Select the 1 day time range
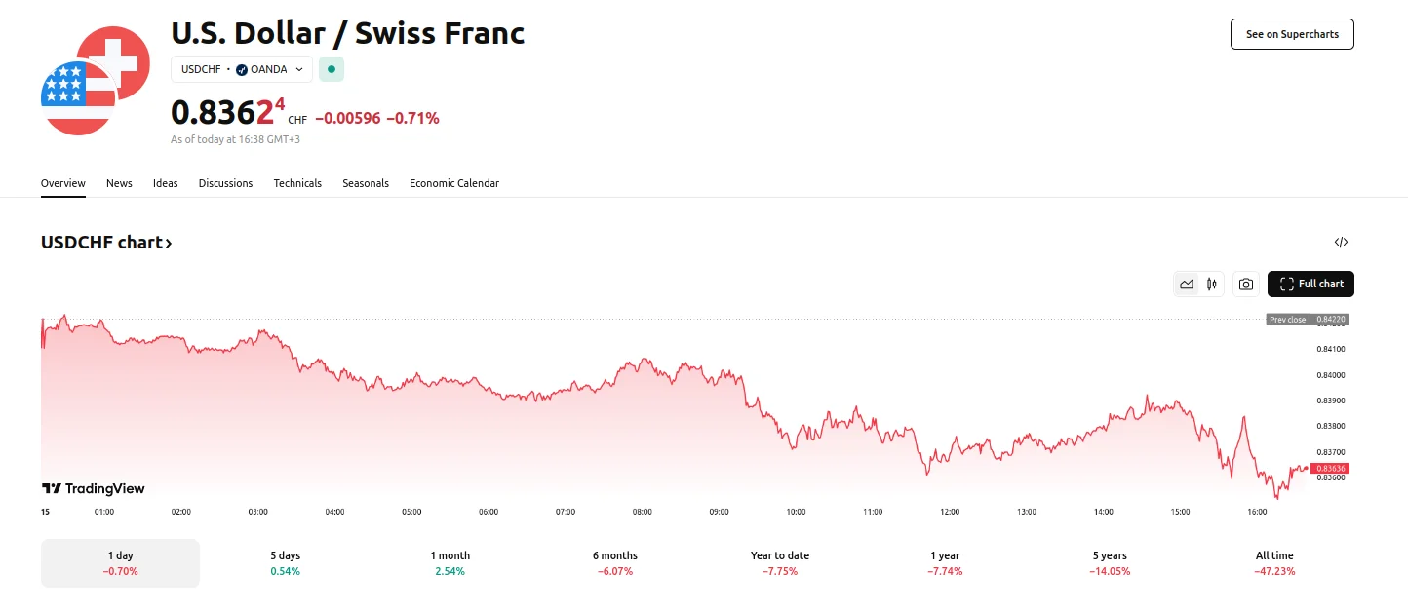Screen dimensions: 1408x611 pos(120,563)
